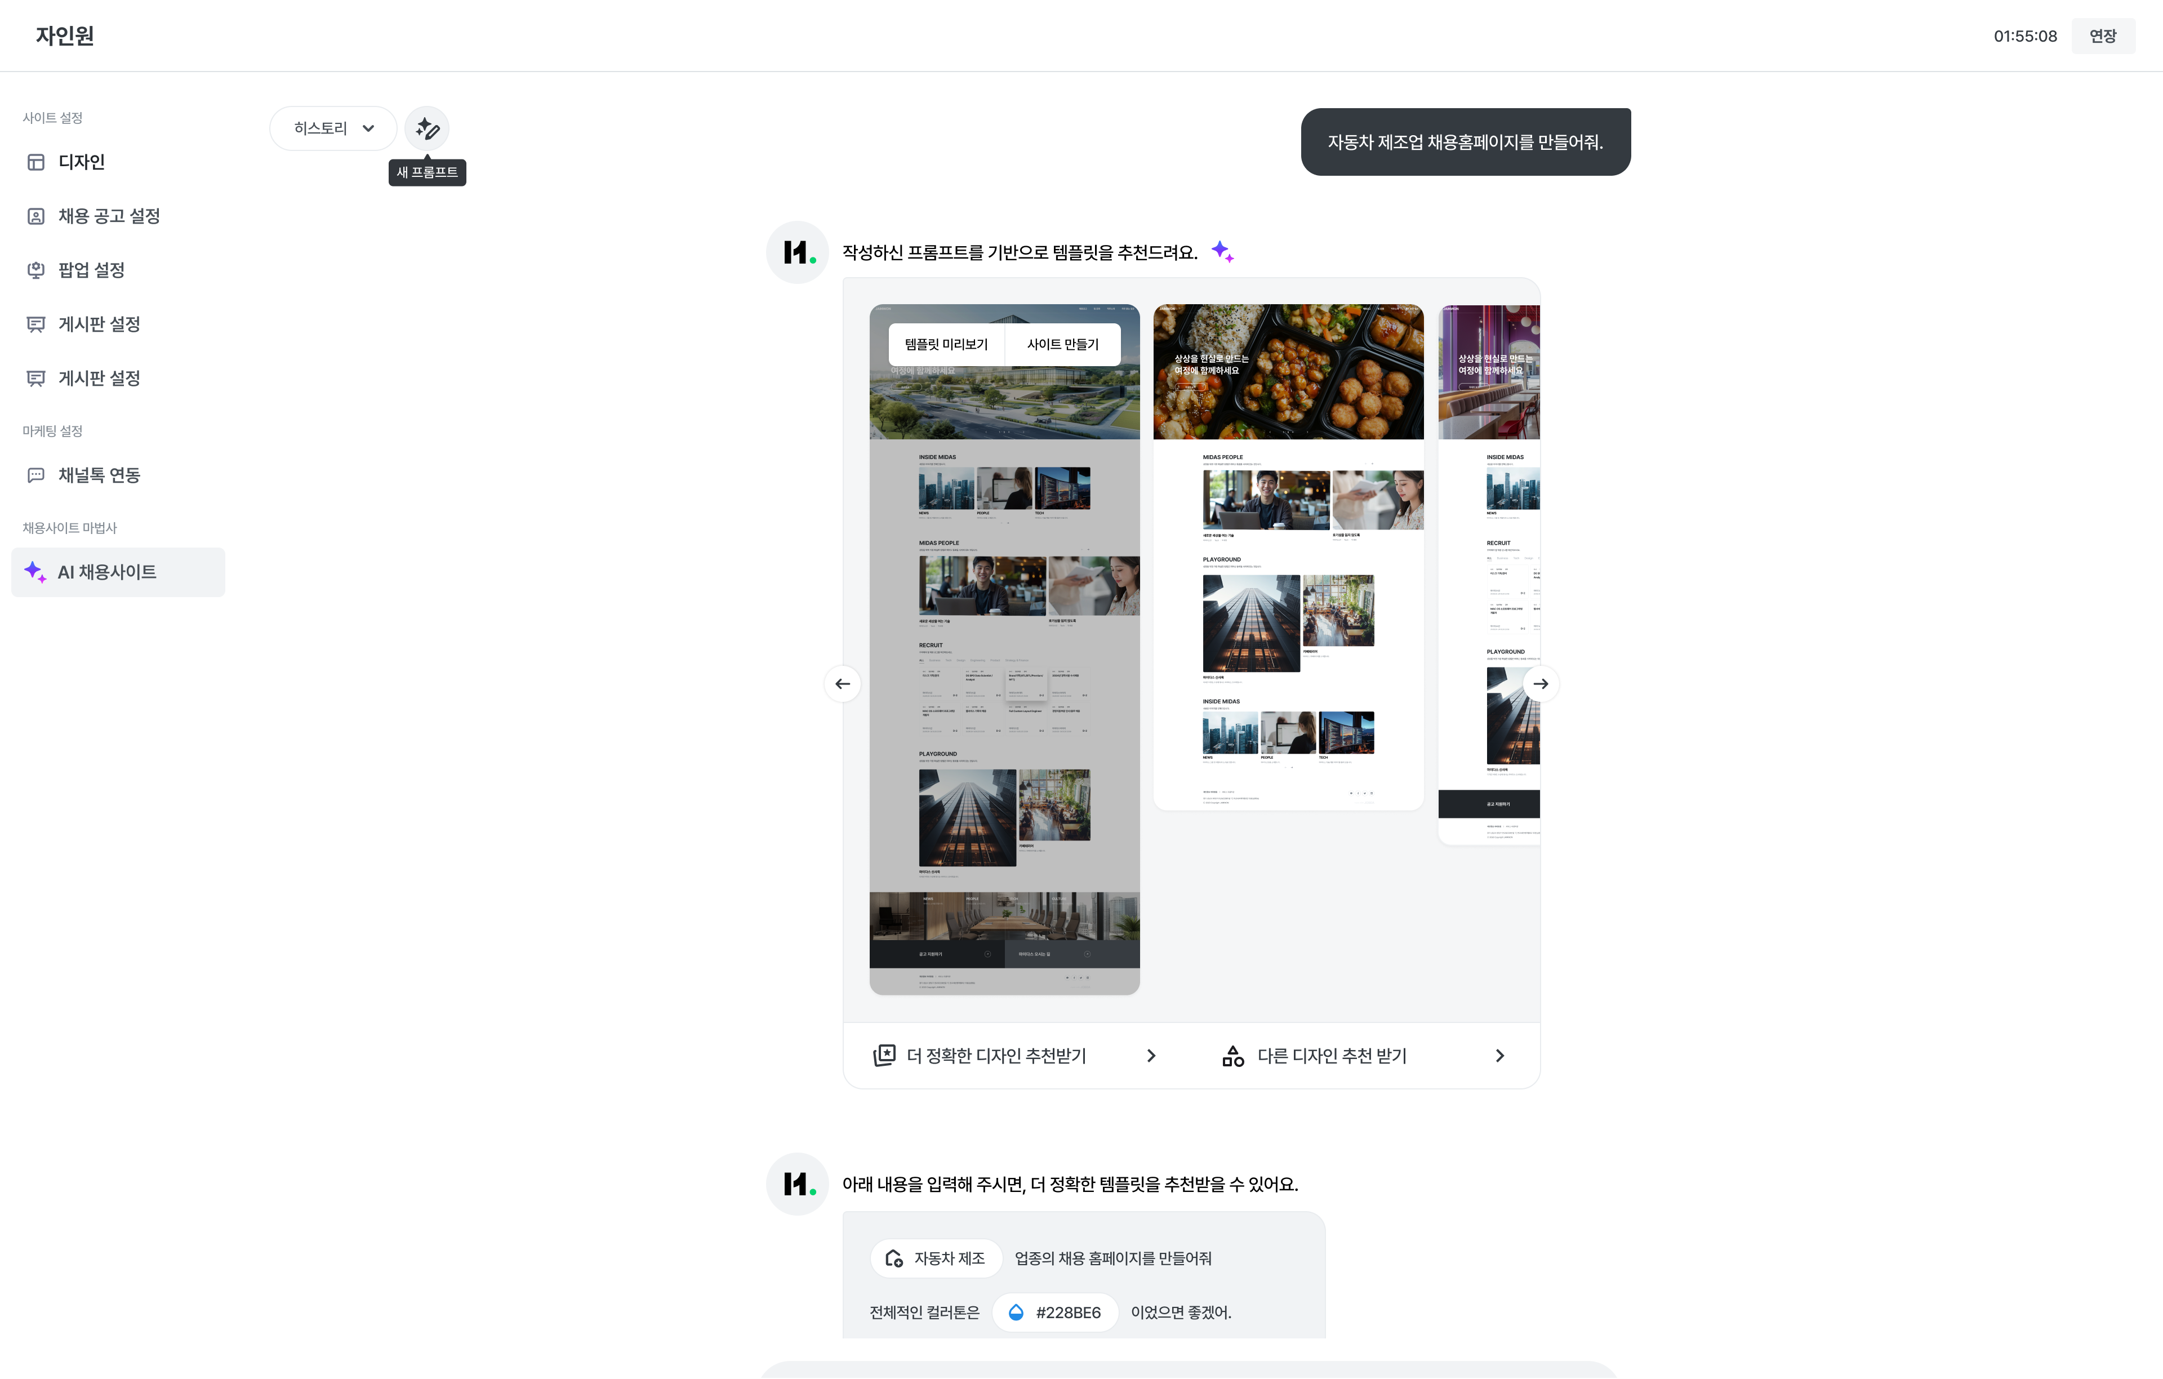The width and height of the screenshot is (2163, 1379).
Task: Click the 채널톡 연동 chat icon
Action: tap(36, 475)
